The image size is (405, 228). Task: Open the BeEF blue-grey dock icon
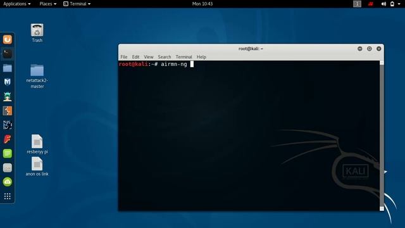8,125
